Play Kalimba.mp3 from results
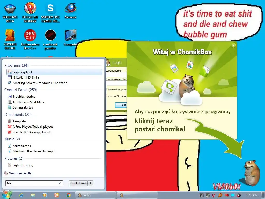Image resolution: width=265 pixels, height=199 pixels. tap(54, 146)
